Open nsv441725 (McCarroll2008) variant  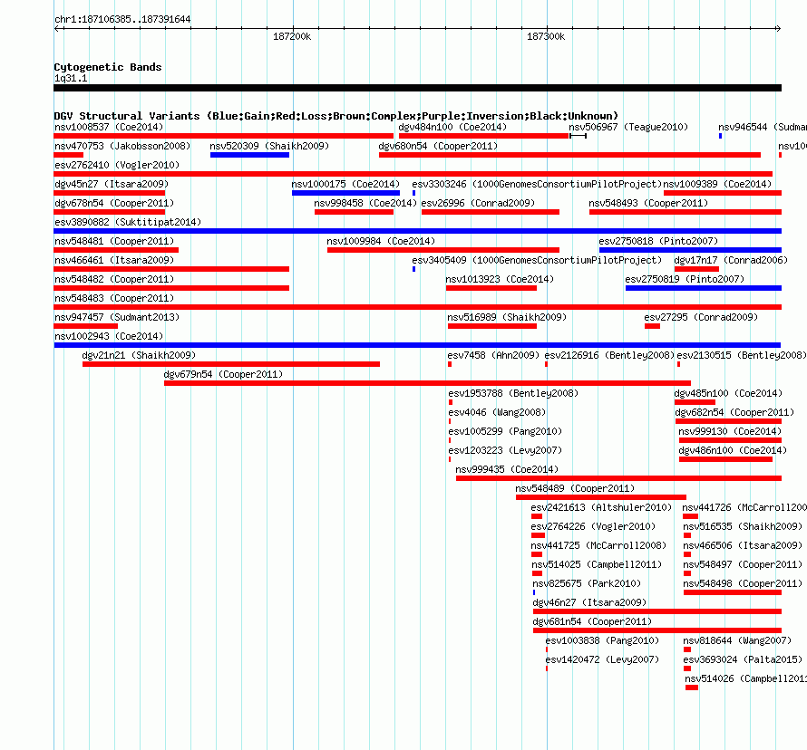coord(536,554)
